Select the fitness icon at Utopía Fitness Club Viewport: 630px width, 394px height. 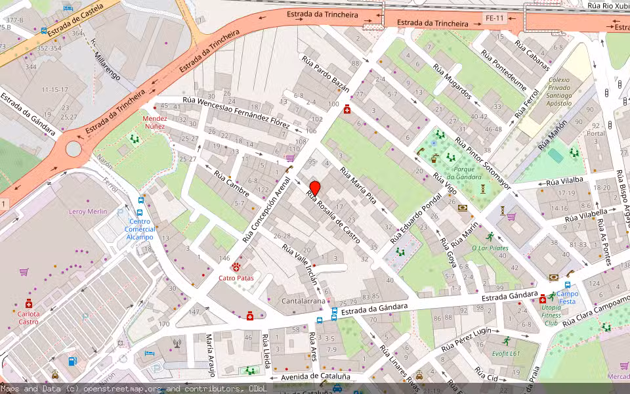[x=553, y=297]
